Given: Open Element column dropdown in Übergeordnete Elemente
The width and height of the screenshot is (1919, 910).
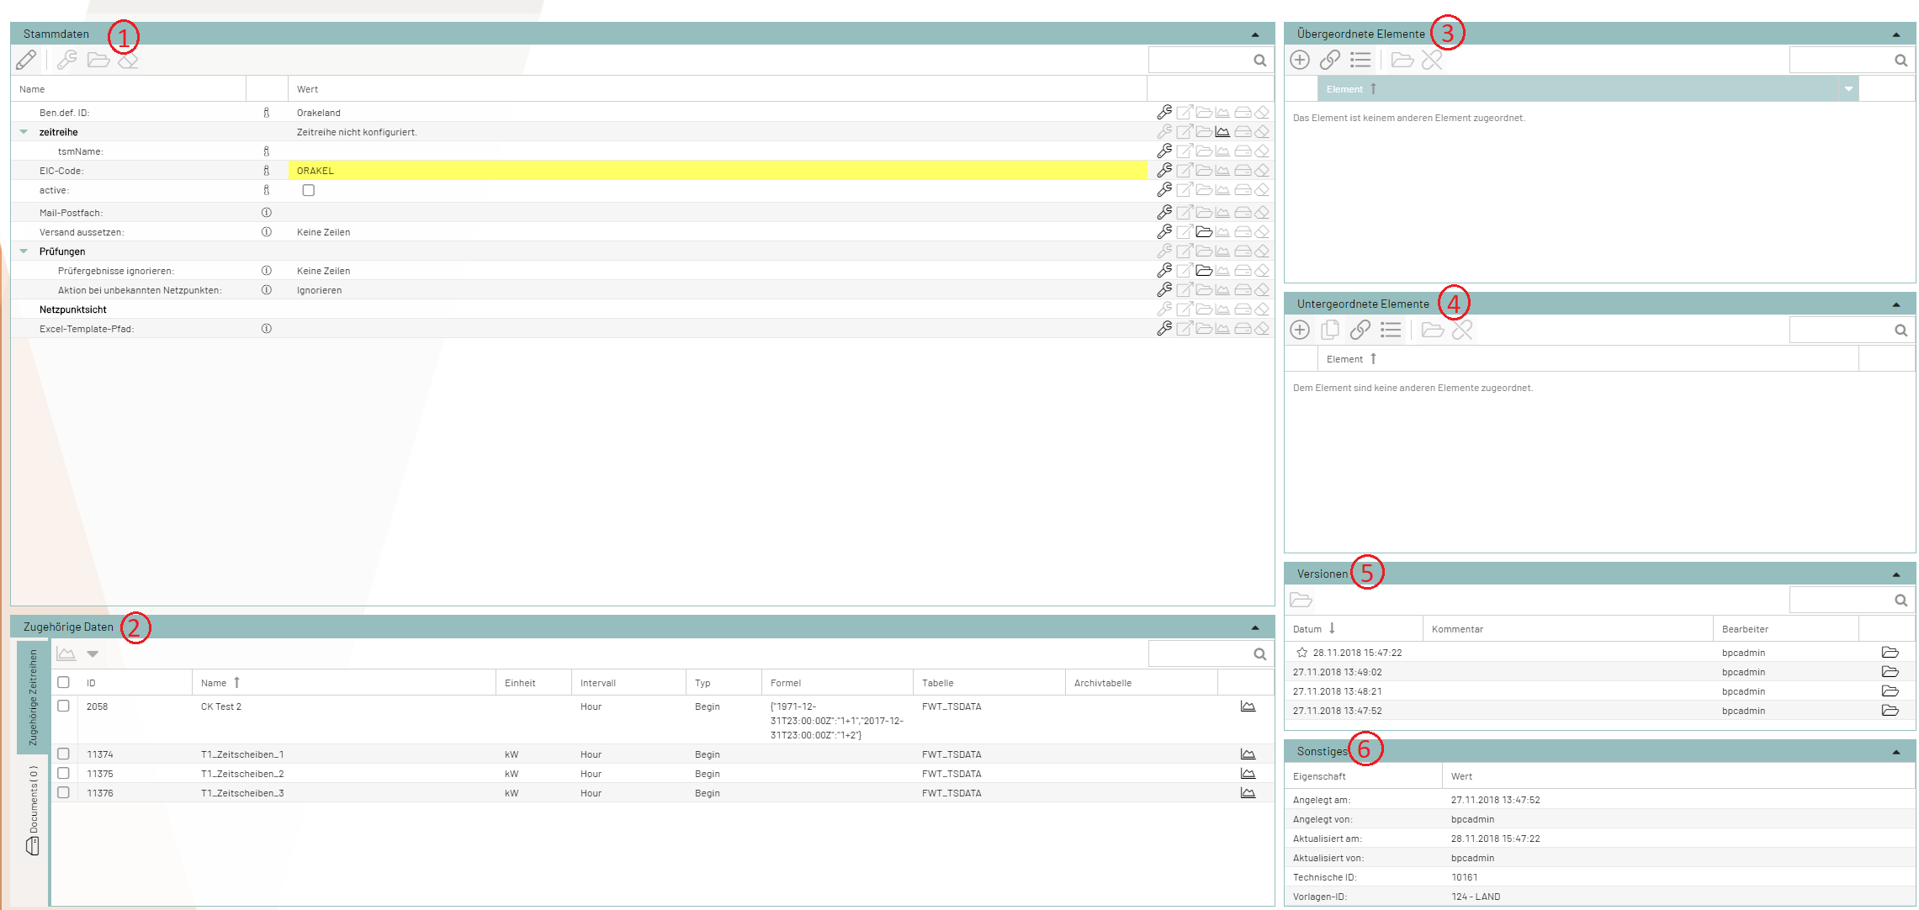Looking at the screenshot, I should [x=1848, y=89].
